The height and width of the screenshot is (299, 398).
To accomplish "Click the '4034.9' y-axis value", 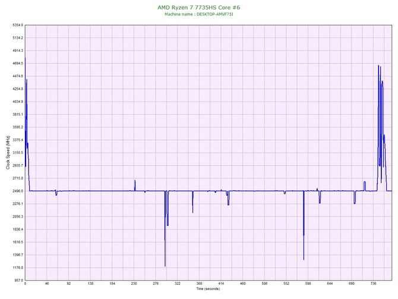I will pos(18,102).
